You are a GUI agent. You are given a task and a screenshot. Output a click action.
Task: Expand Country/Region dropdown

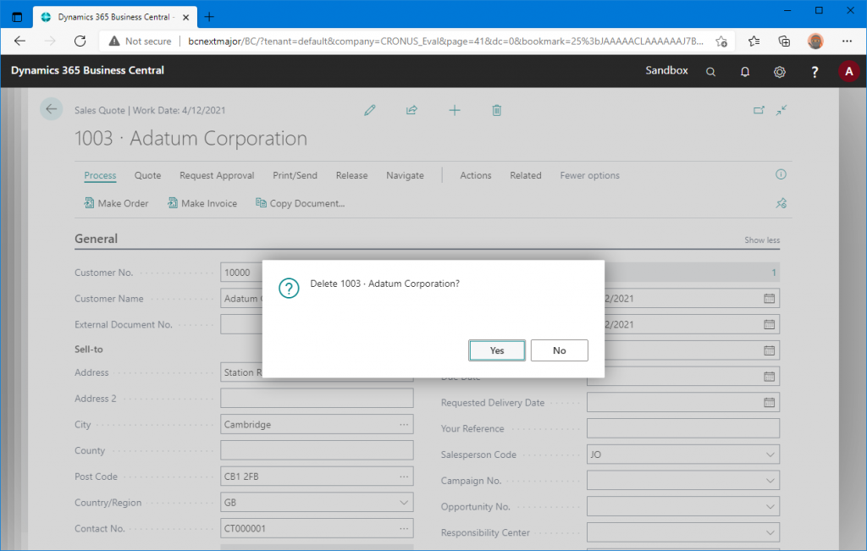click(x=404, y=503)
